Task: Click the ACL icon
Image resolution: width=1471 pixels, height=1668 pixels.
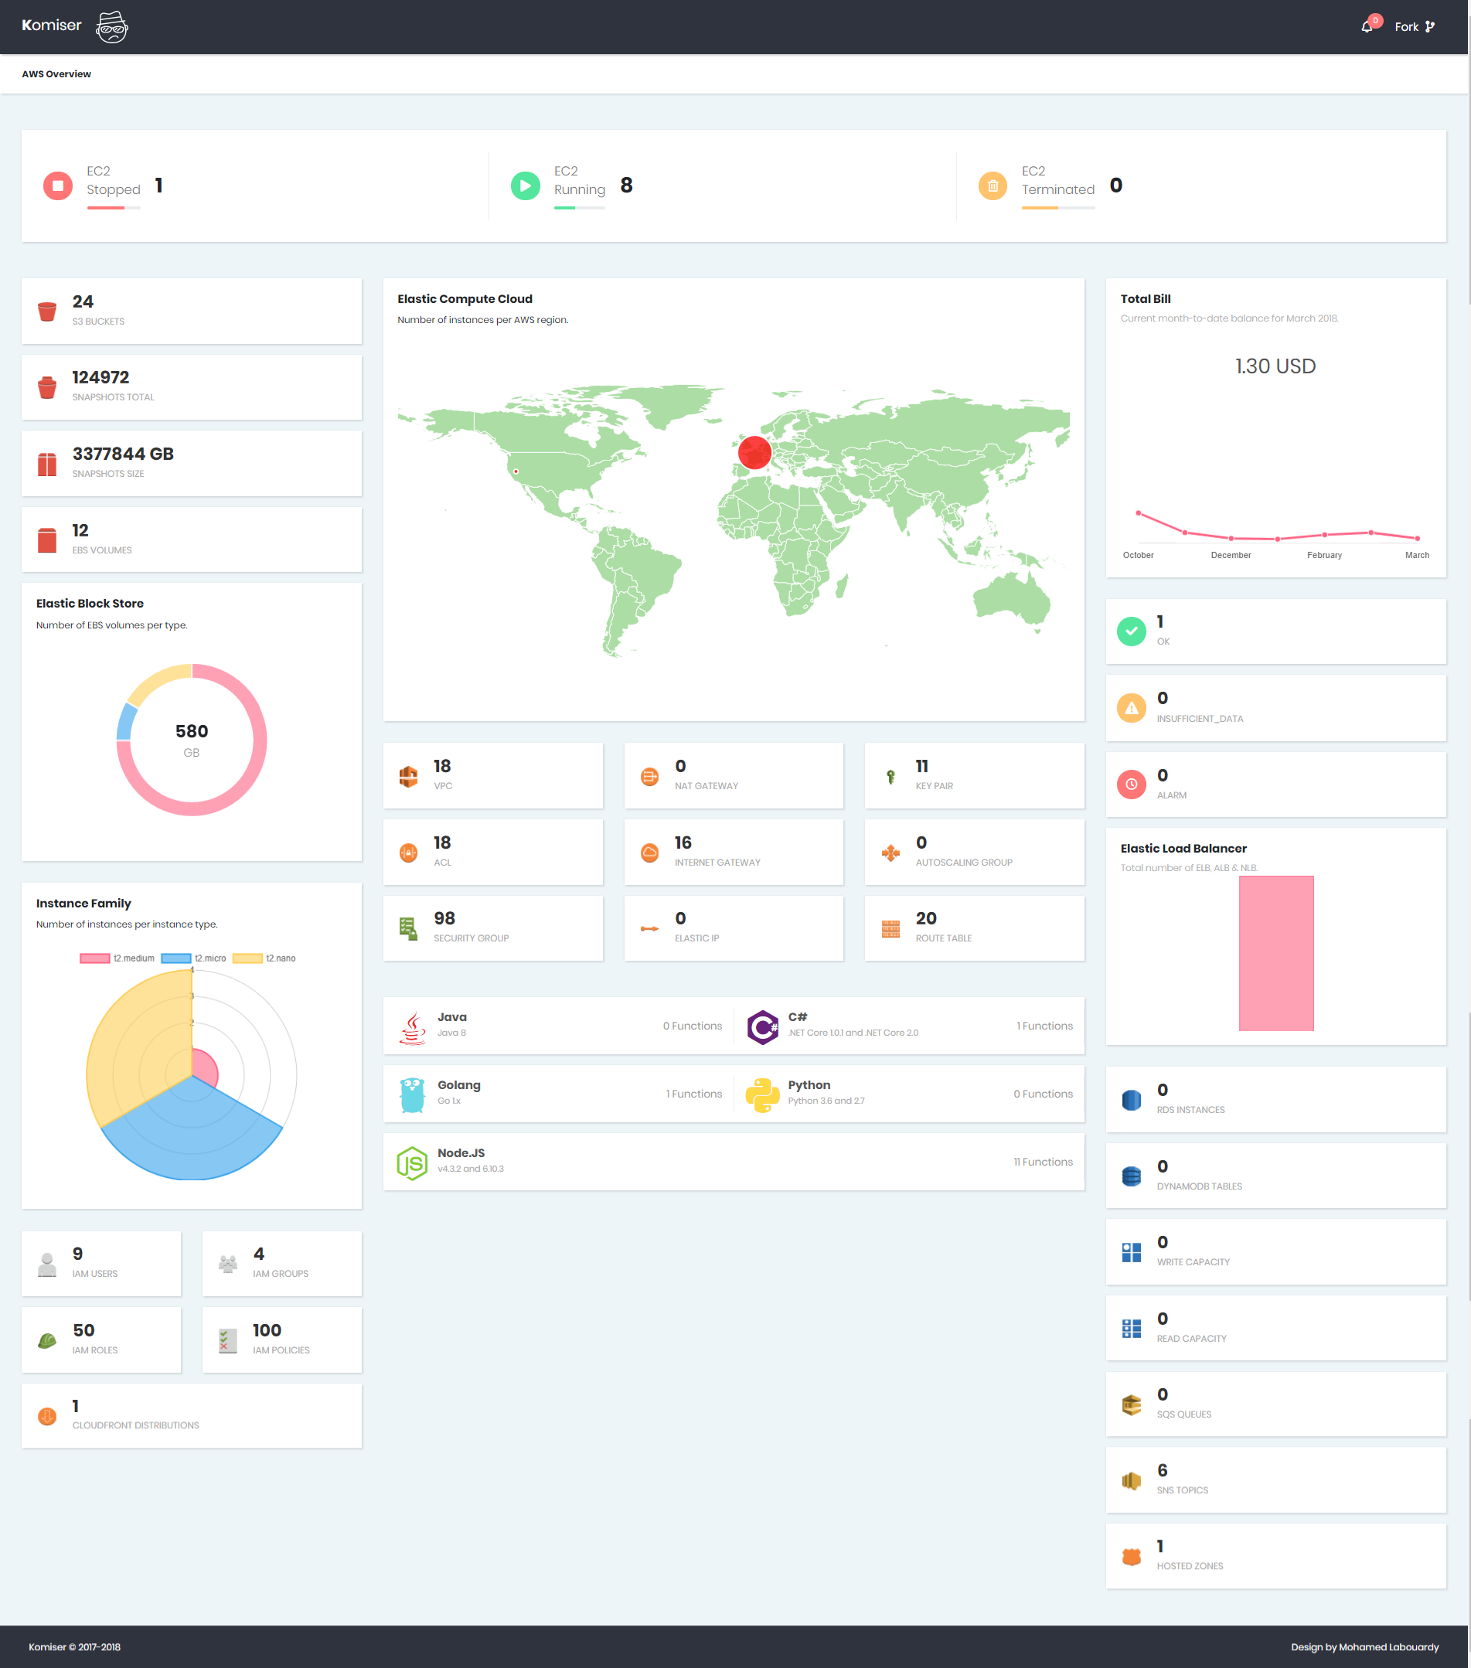Action: pyautogui.click(x=408, y=853)
